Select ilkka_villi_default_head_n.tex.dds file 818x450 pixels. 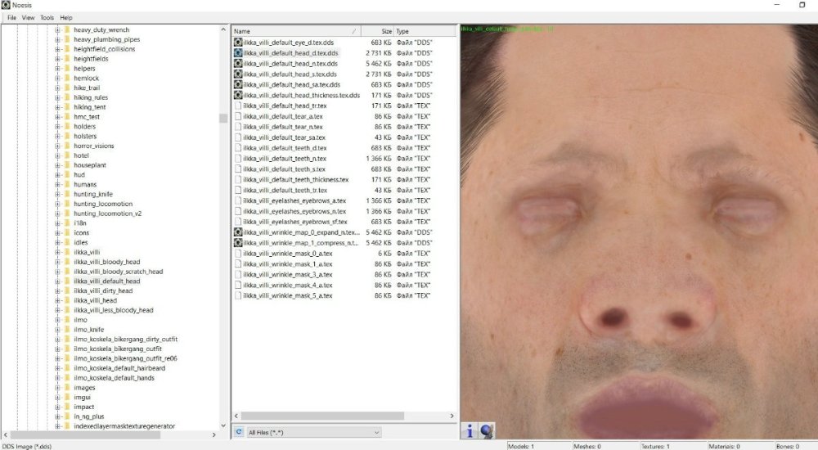point(290,64)
